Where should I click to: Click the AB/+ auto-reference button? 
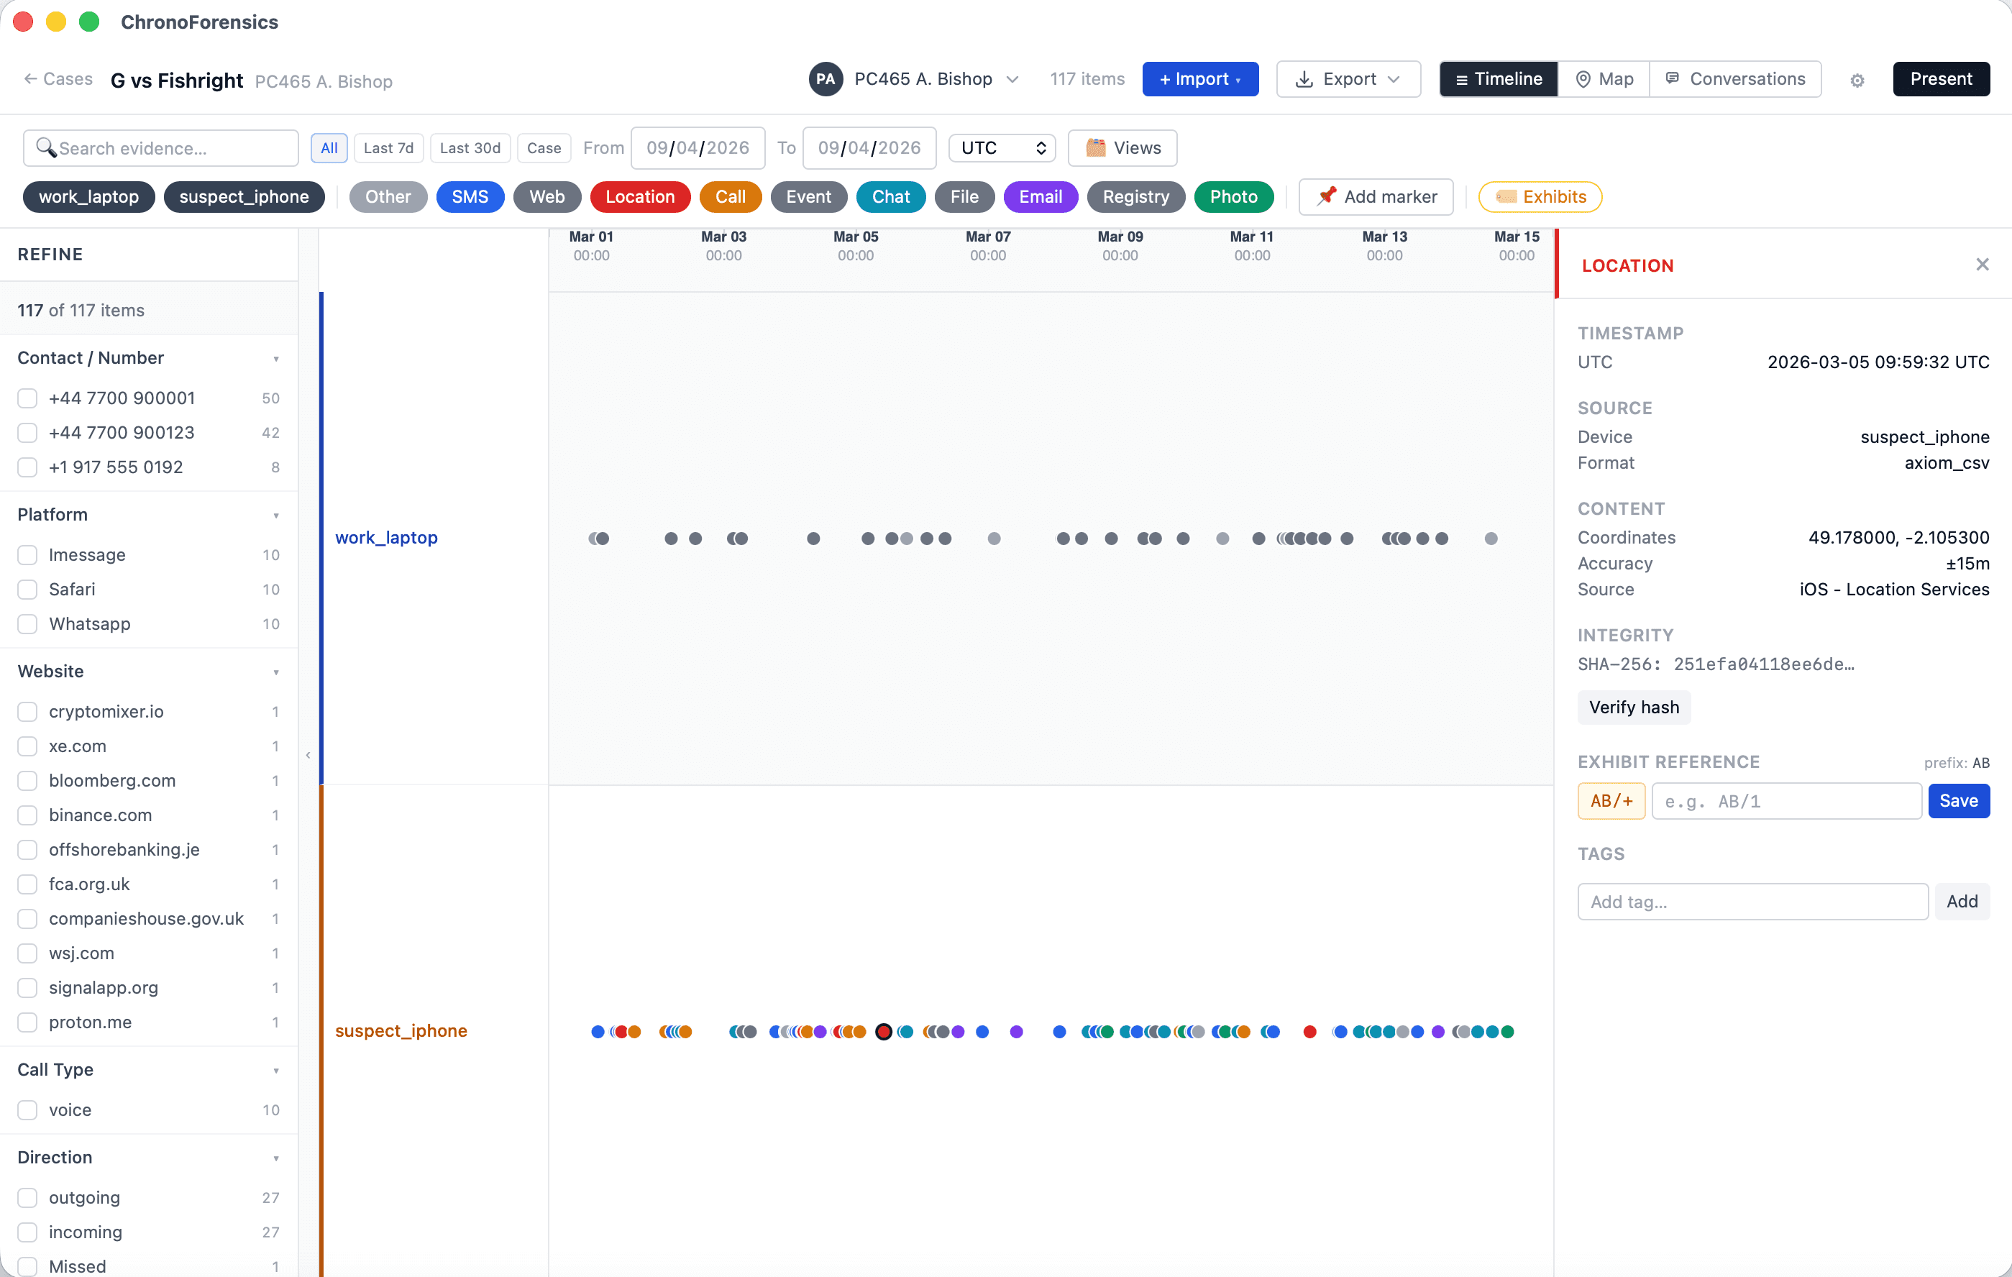coord(1611,800)
